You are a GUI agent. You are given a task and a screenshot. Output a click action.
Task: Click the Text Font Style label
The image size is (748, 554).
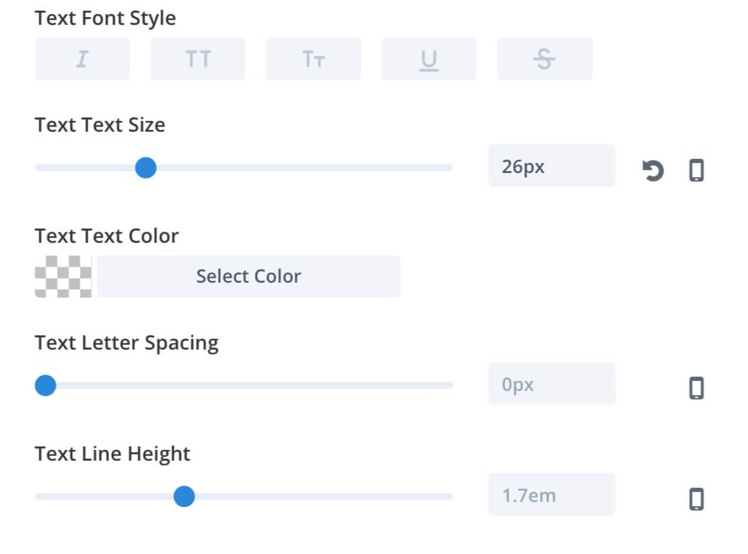105,18
